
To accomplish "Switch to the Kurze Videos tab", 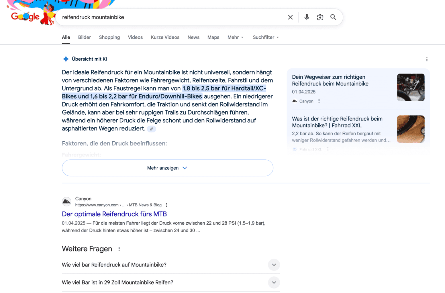I will click(x=165, y=37).
